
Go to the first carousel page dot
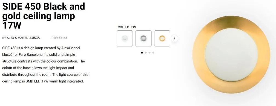tap(142, 52)
